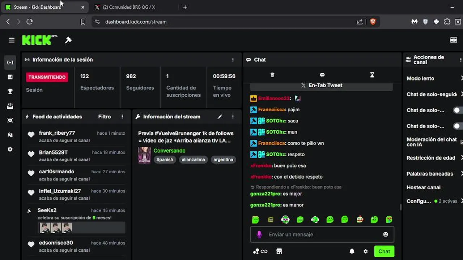
Task: Reload the page with the refresh button
Action: click(30, 22)
